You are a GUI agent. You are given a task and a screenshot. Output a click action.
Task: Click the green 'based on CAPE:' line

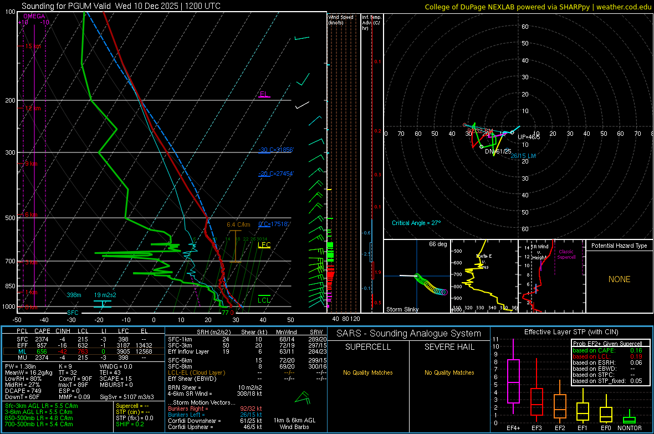point(607,350)
